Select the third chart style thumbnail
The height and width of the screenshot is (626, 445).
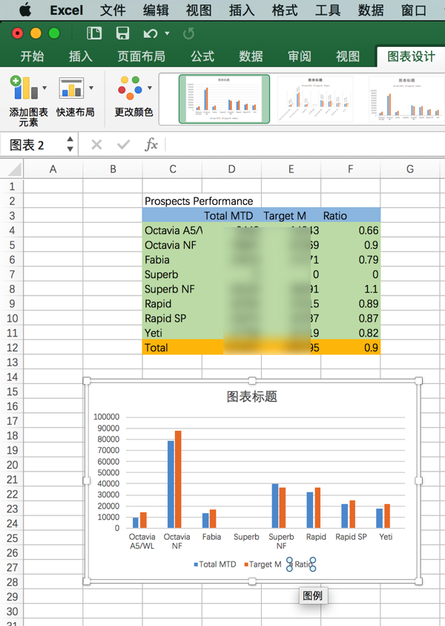pos(406,99)
